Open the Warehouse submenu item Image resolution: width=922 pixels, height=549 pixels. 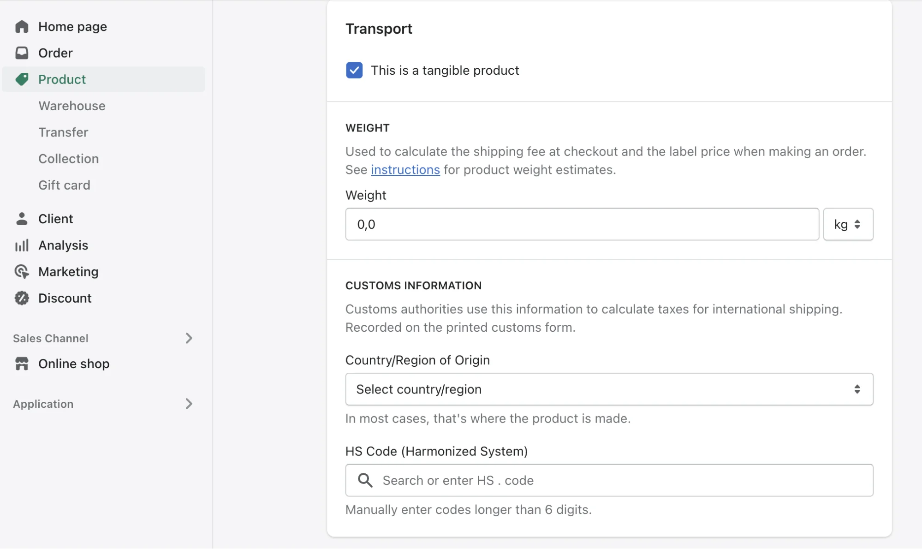[x=72, y=105]
